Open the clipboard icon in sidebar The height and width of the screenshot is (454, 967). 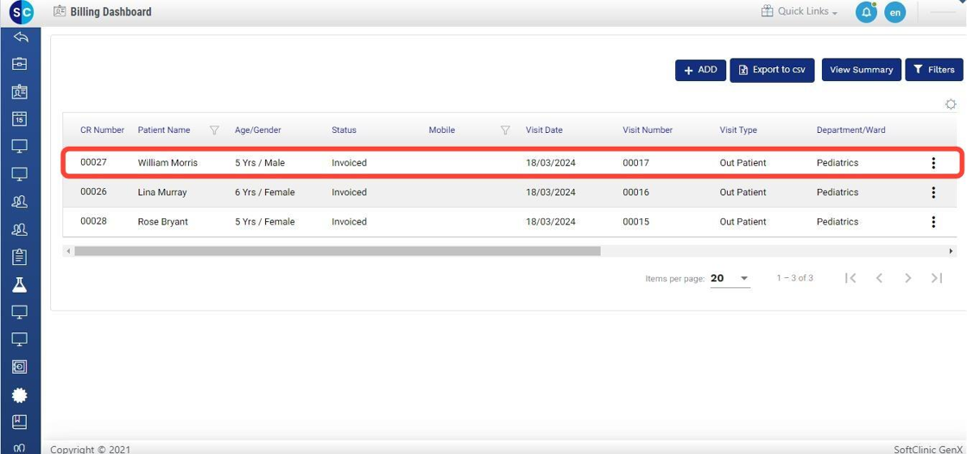[20, 256]
